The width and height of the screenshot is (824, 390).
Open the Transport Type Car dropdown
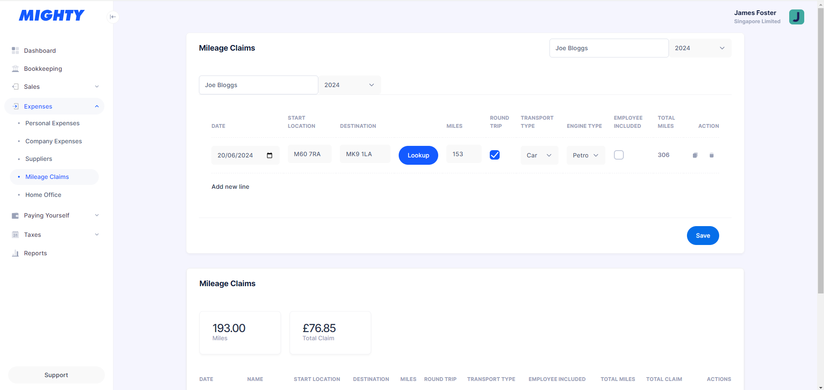point(539,155)
